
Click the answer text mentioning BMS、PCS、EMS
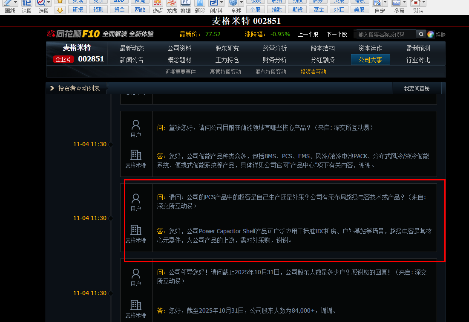click(293, 160)
